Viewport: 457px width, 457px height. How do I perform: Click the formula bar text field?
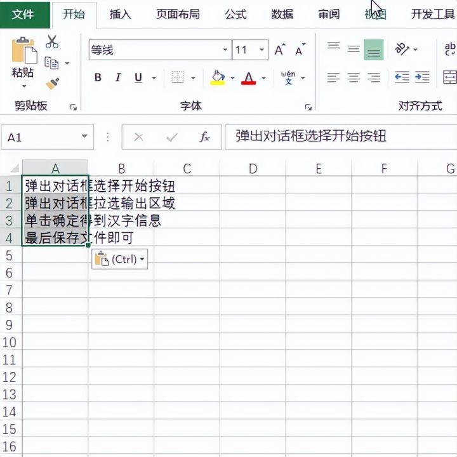tap(341, 136)
